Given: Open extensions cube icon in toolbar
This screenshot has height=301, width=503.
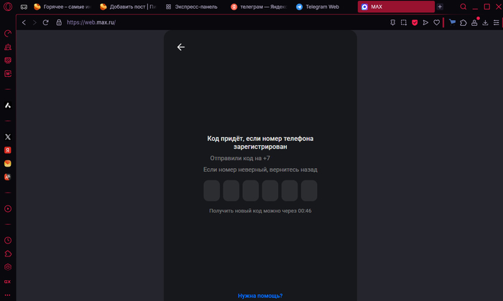Looking at the screenshot, I should (x=463, y=22).
